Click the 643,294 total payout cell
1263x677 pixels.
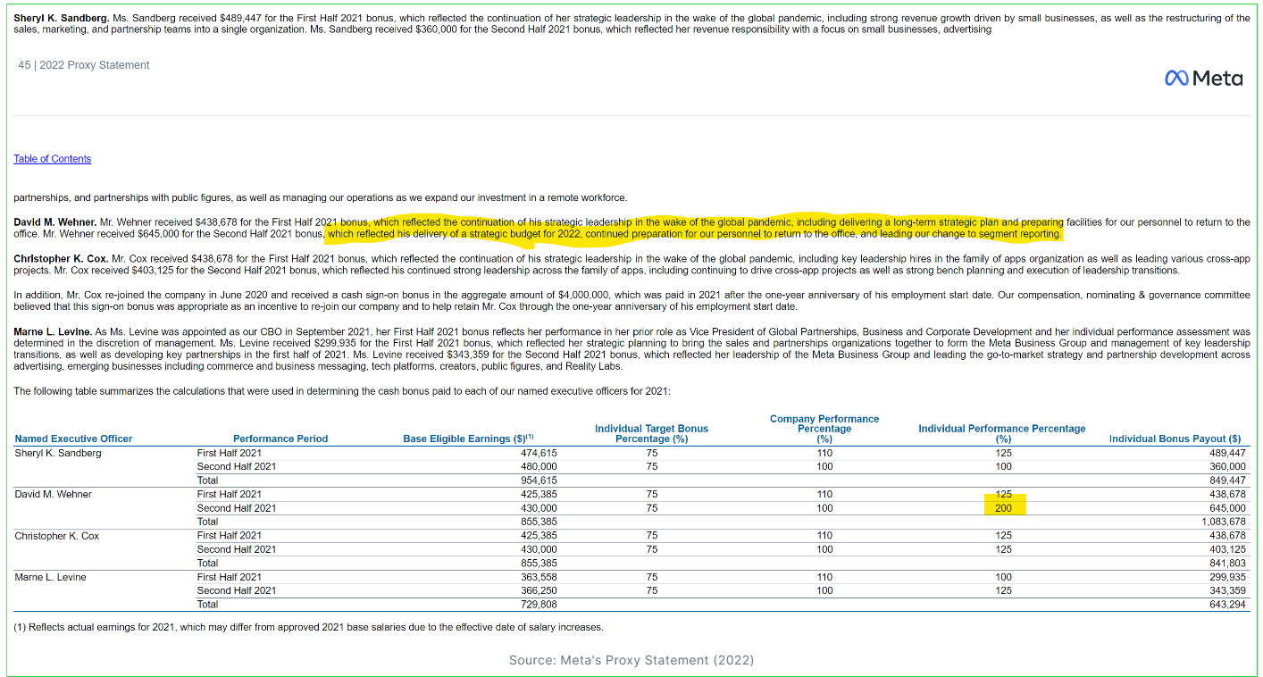click(x=1226, y=605)
